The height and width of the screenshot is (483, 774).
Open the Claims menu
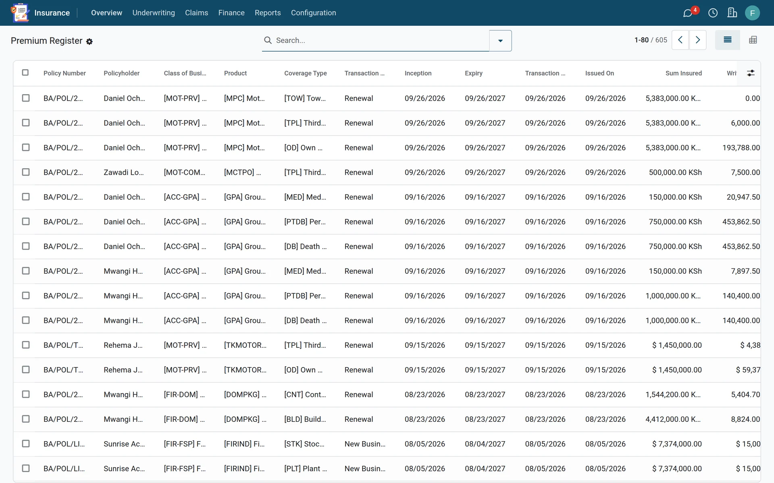pyautogui.click(x=196, y=13)
